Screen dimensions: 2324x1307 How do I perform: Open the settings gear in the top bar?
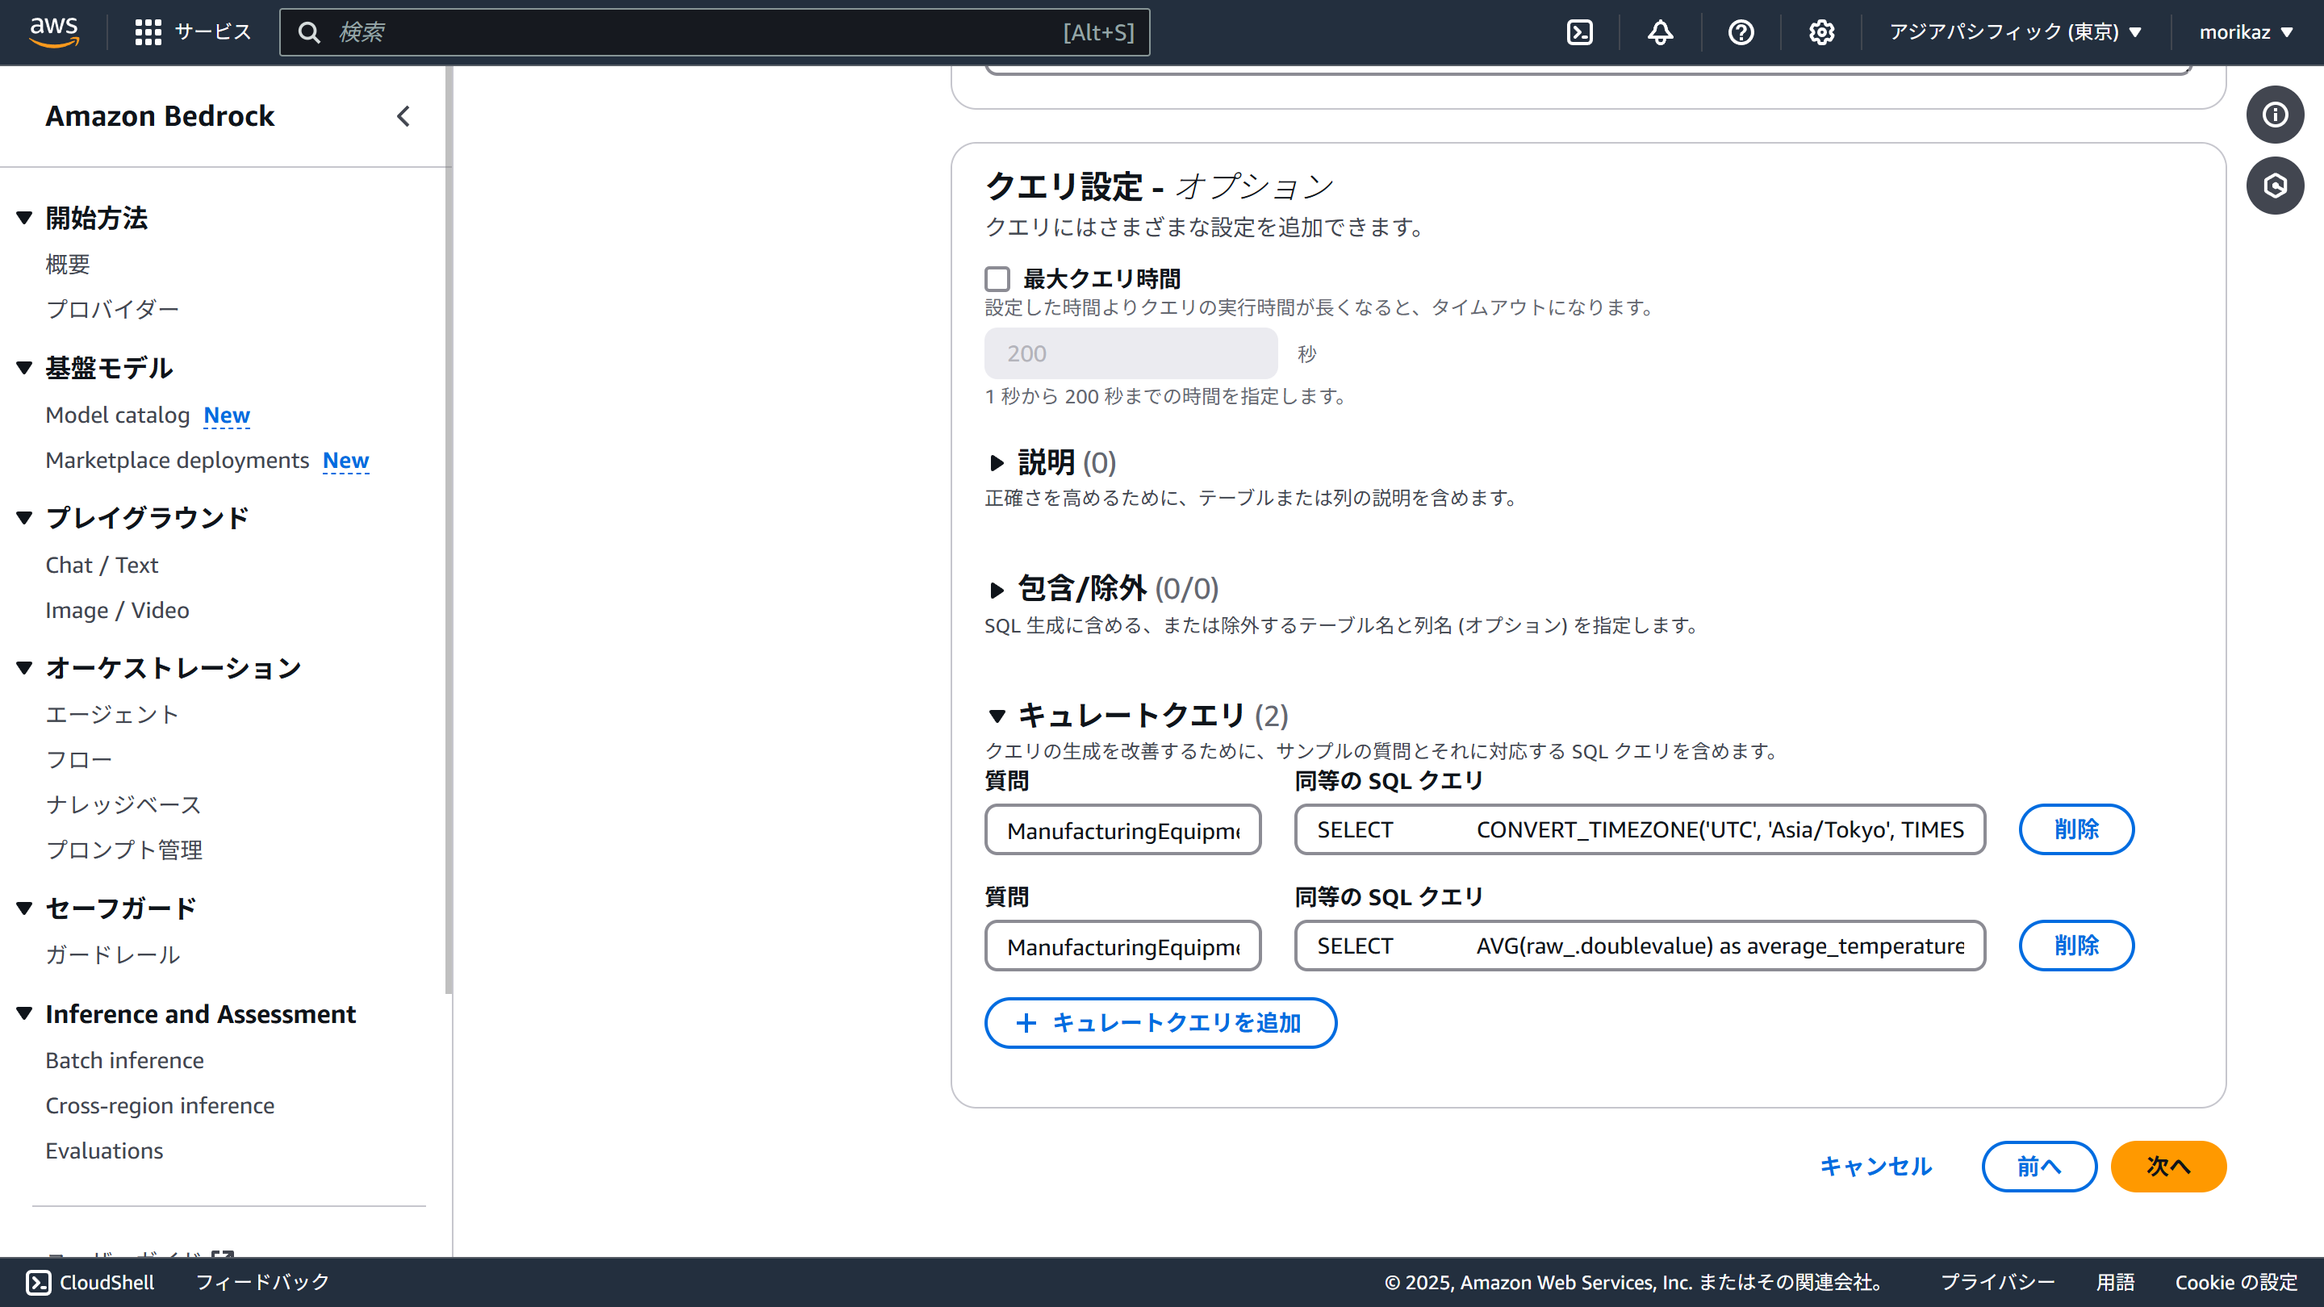[1820, 32]
